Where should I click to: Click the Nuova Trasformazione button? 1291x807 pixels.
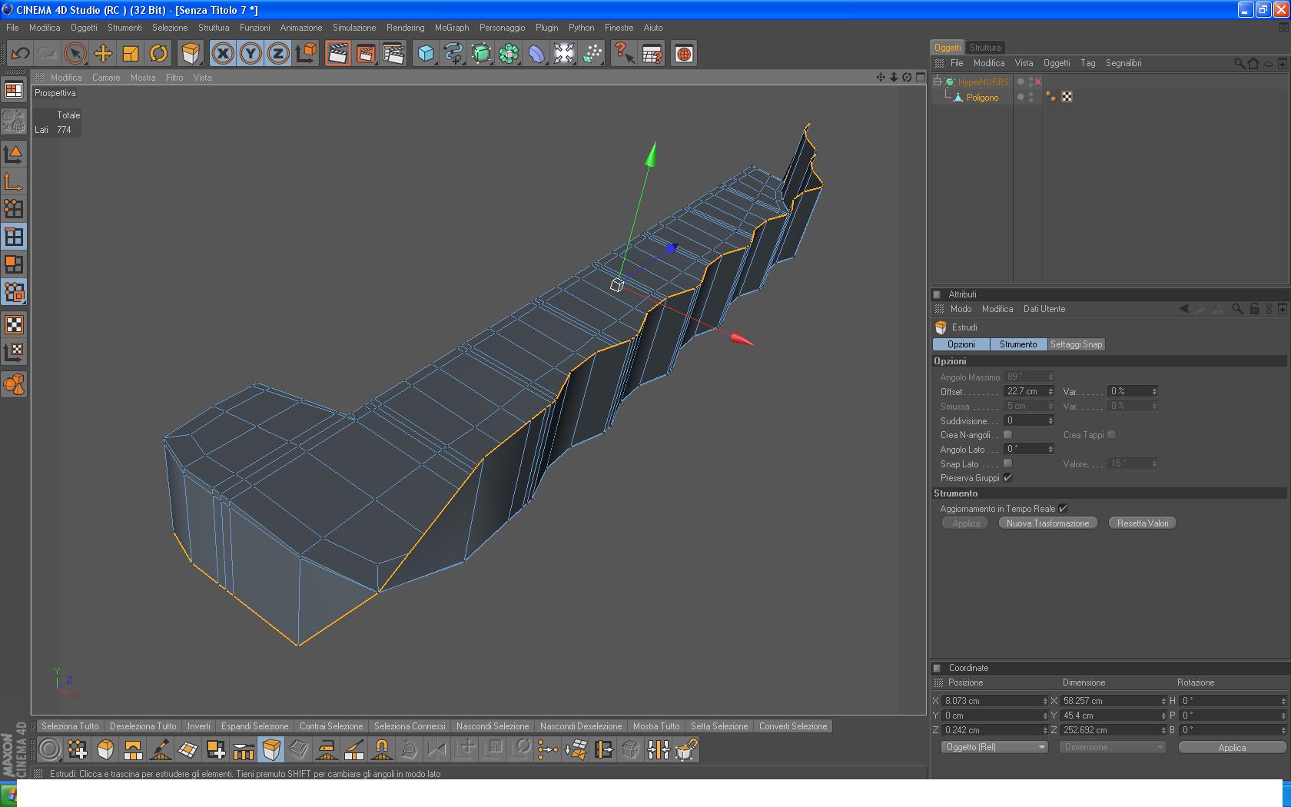click(x=1047, y=523)
